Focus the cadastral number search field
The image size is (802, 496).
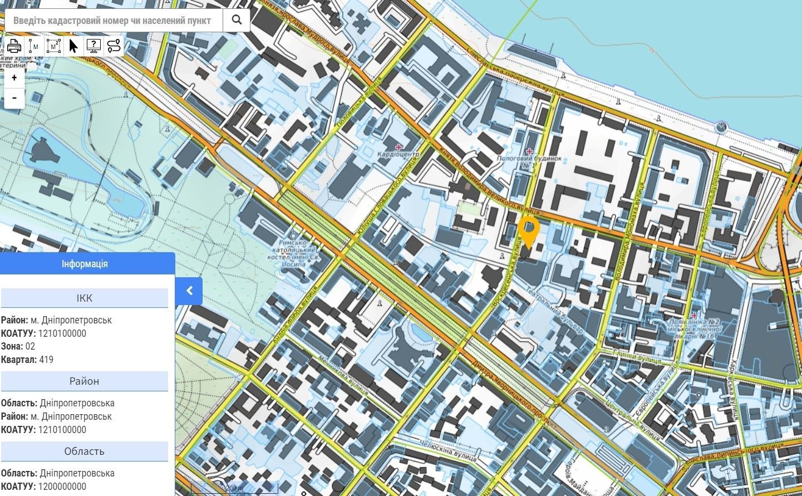click(114, 21)
